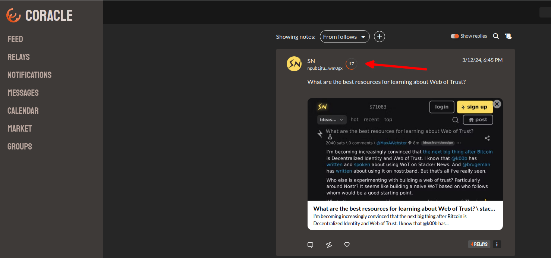Click the plus icon to add filter
This screenshot has height=258, width=551.
[x=379, y=37]
